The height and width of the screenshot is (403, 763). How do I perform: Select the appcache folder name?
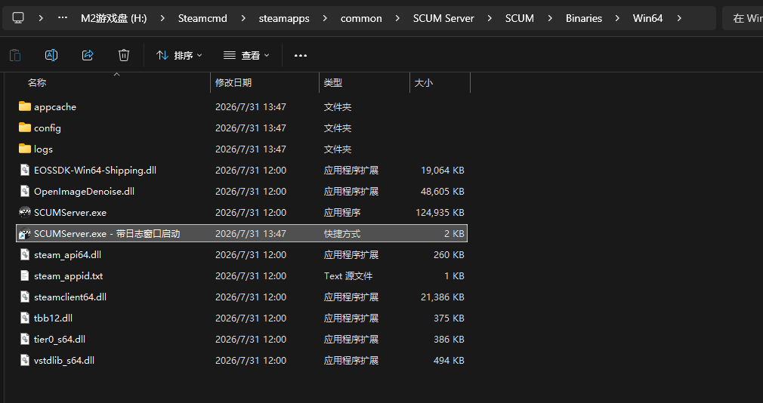pos(55,107)
